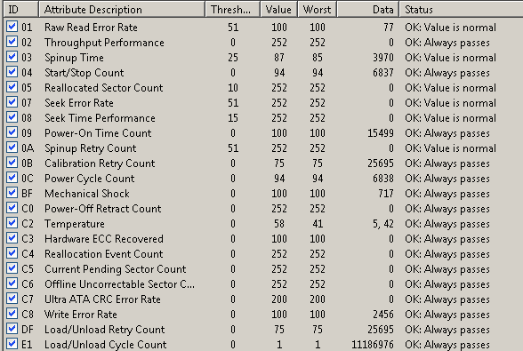
Task: Toggle Reallocated Sector Count checkbox
Action: pyautogui.click(x=12, y=87)
